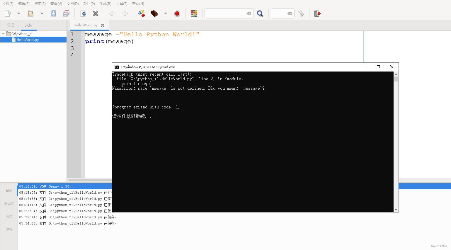Open the 项目(P) menu
The height and width of the screenshot is (250, 451).
coord(89,4)
